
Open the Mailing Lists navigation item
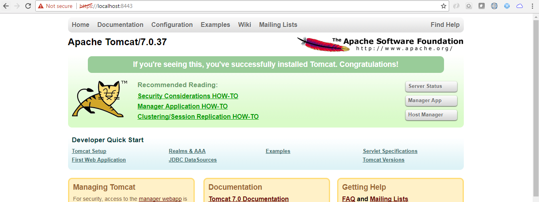pyautogui.click(x=278, y=25)
